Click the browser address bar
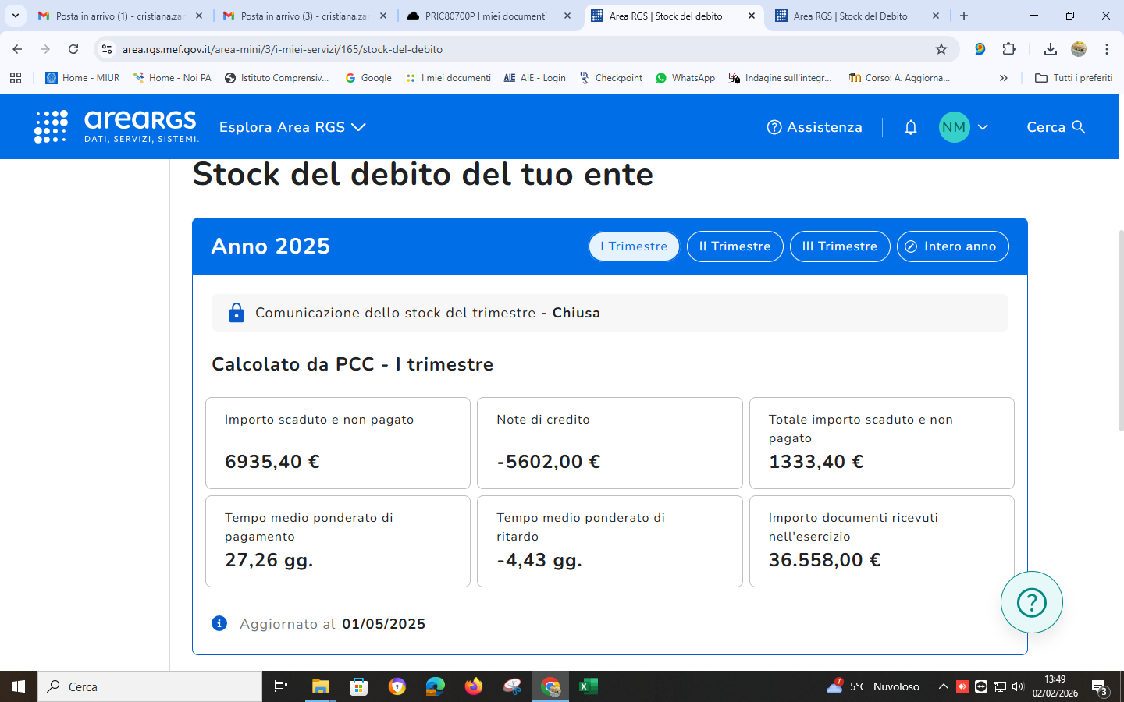The width and height of the screenshot is (1124, 702). [x=515, y=49]
